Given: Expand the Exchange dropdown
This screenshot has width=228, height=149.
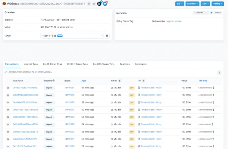Looking at the screenshot, I should pos(192,4).
